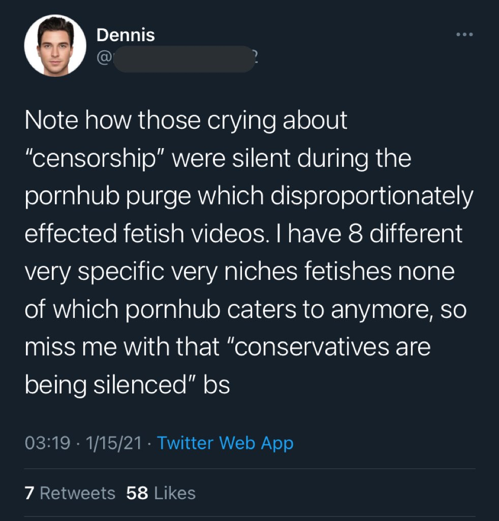The height and width of the screenshot is (521, 499).
Task: Click the phrase "miss me with that"
Action: point(122,347)
